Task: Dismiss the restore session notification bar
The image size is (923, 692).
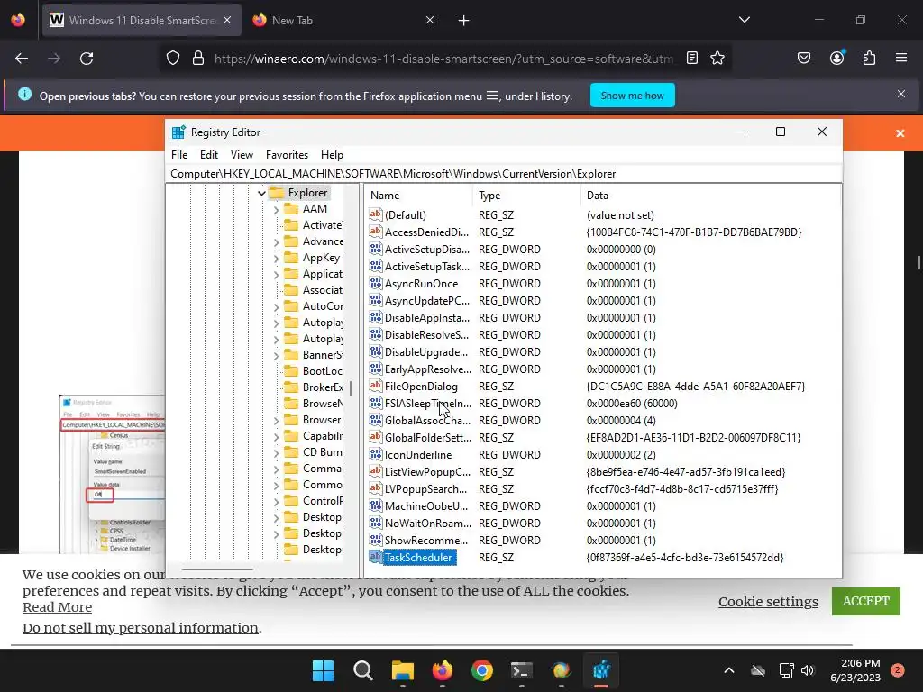Action: (901, 94)
